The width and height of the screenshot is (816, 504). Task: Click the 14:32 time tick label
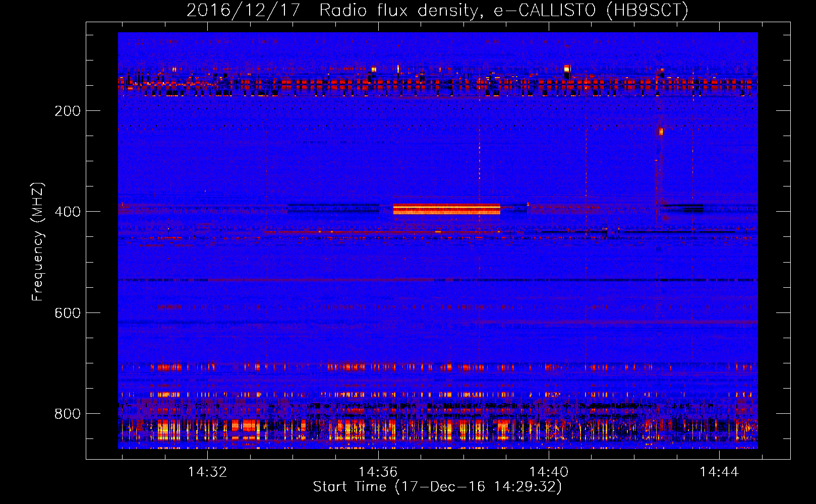(207, 472)
